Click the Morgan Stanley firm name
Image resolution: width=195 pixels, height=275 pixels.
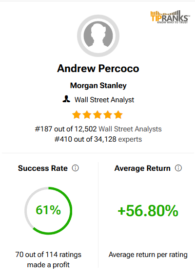98,86
